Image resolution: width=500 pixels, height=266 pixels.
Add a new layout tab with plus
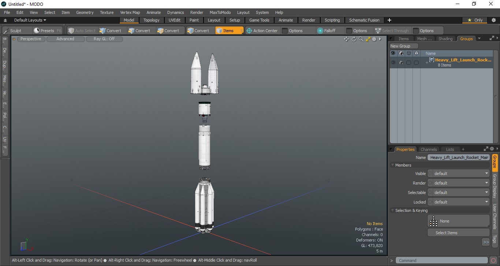(x=389, y=20)
